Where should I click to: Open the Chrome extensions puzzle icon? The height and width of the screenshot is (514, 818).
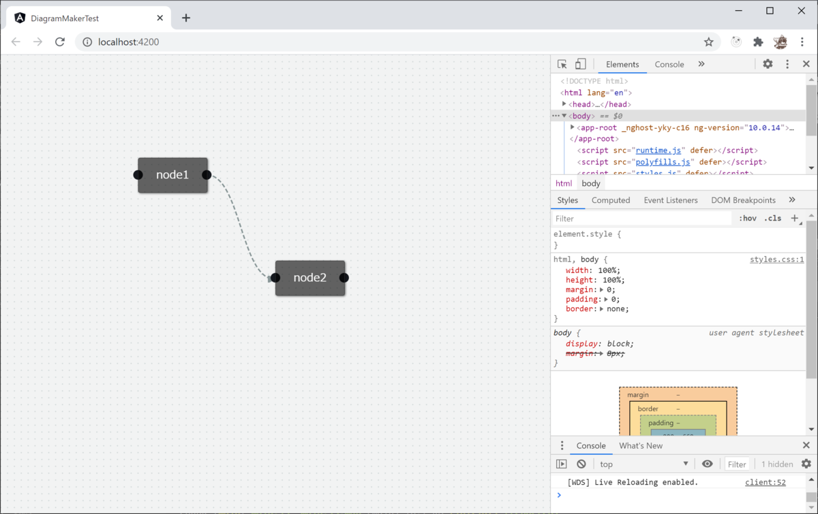tap(758, 42)
